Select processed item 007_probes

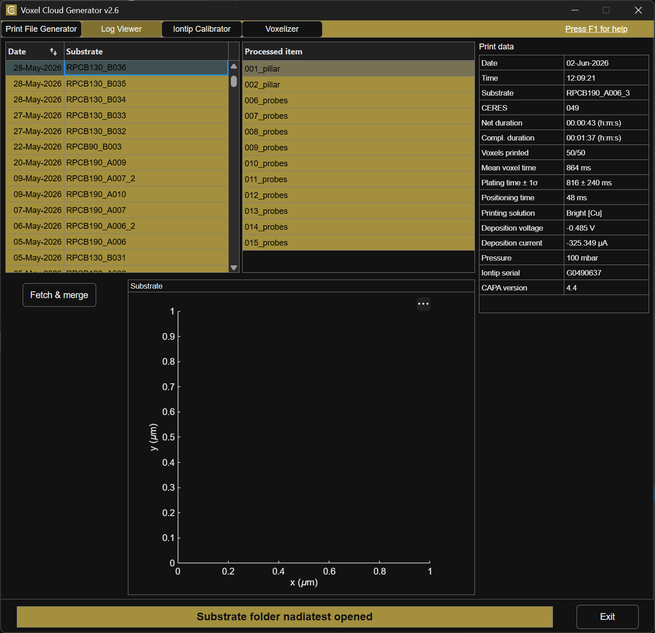(358, 116)
